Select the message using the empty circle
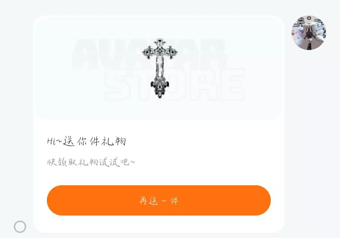Image resolution: width=340 pixels, height=238 pixels. click(20, 227)
